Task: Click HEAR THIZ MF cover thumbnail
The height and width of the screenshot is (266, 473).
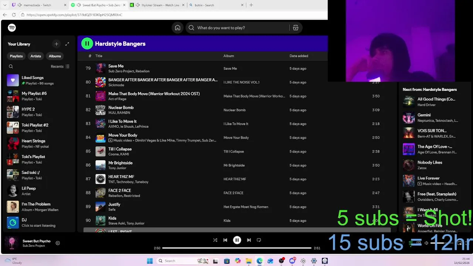Action: click(101, 179)
